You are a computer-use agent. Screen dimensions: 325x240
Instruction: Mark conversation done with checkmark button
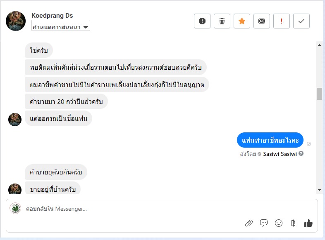coord(301,21)
